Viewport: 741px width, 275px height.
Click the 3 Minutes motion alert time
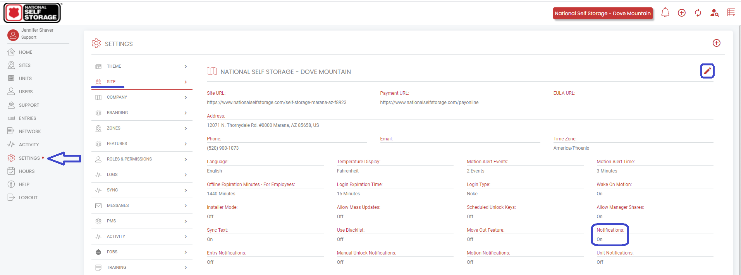pyautogui.click(x=607, y=171)
